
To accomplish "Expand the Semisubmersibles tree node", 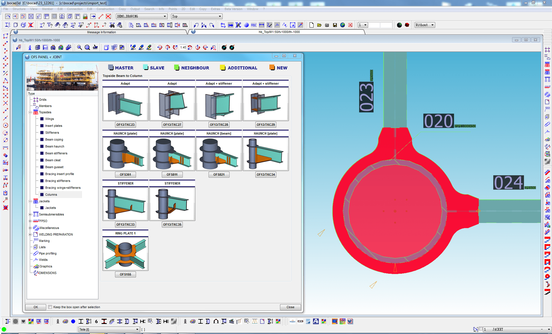I will [30, 214].
